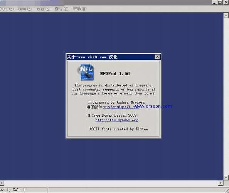Image resolution: width=229 pixels, height=193 pixels.
Task: Maximize the NFOPad main window
Action: pos(220,2)
